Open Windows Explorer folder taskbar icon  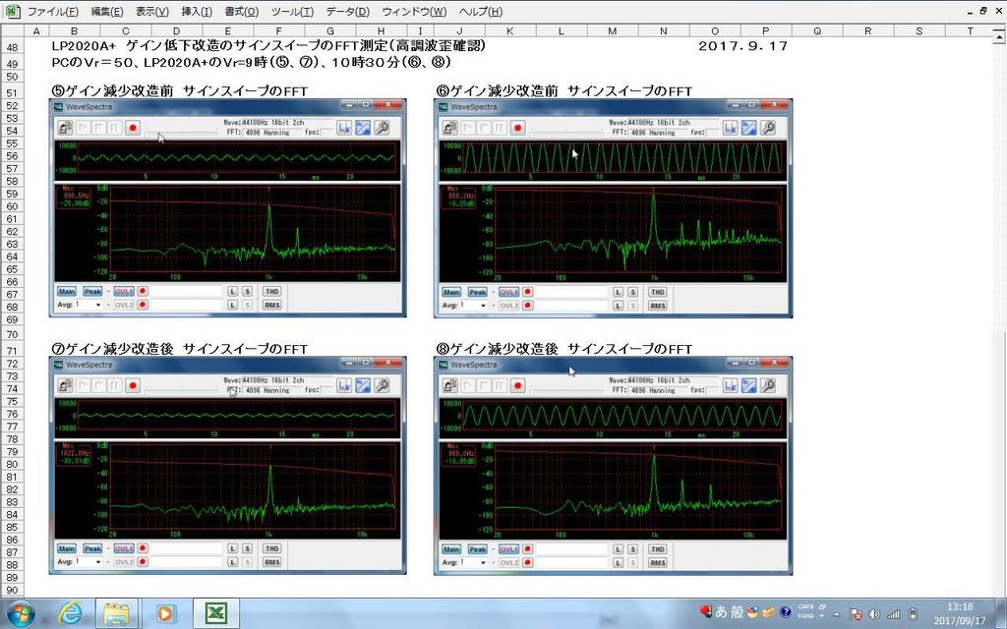pyautogui.click(x=116, y=613)
